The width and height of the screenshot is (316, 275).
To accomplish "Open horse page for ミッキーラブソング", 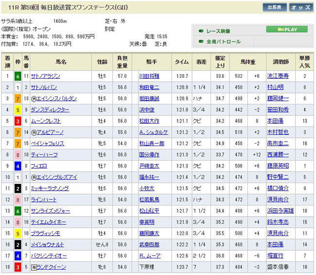I will pyautogui.click(x=49, y=188).
